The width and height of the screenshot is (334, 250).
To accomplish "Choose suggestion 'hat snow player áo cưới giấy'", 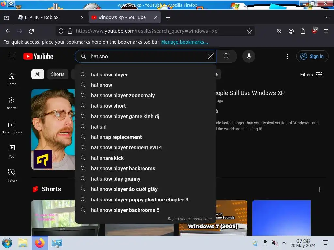I will (145, 189).
